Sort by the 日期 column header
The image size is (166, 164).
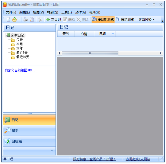[x=105, y=34]
